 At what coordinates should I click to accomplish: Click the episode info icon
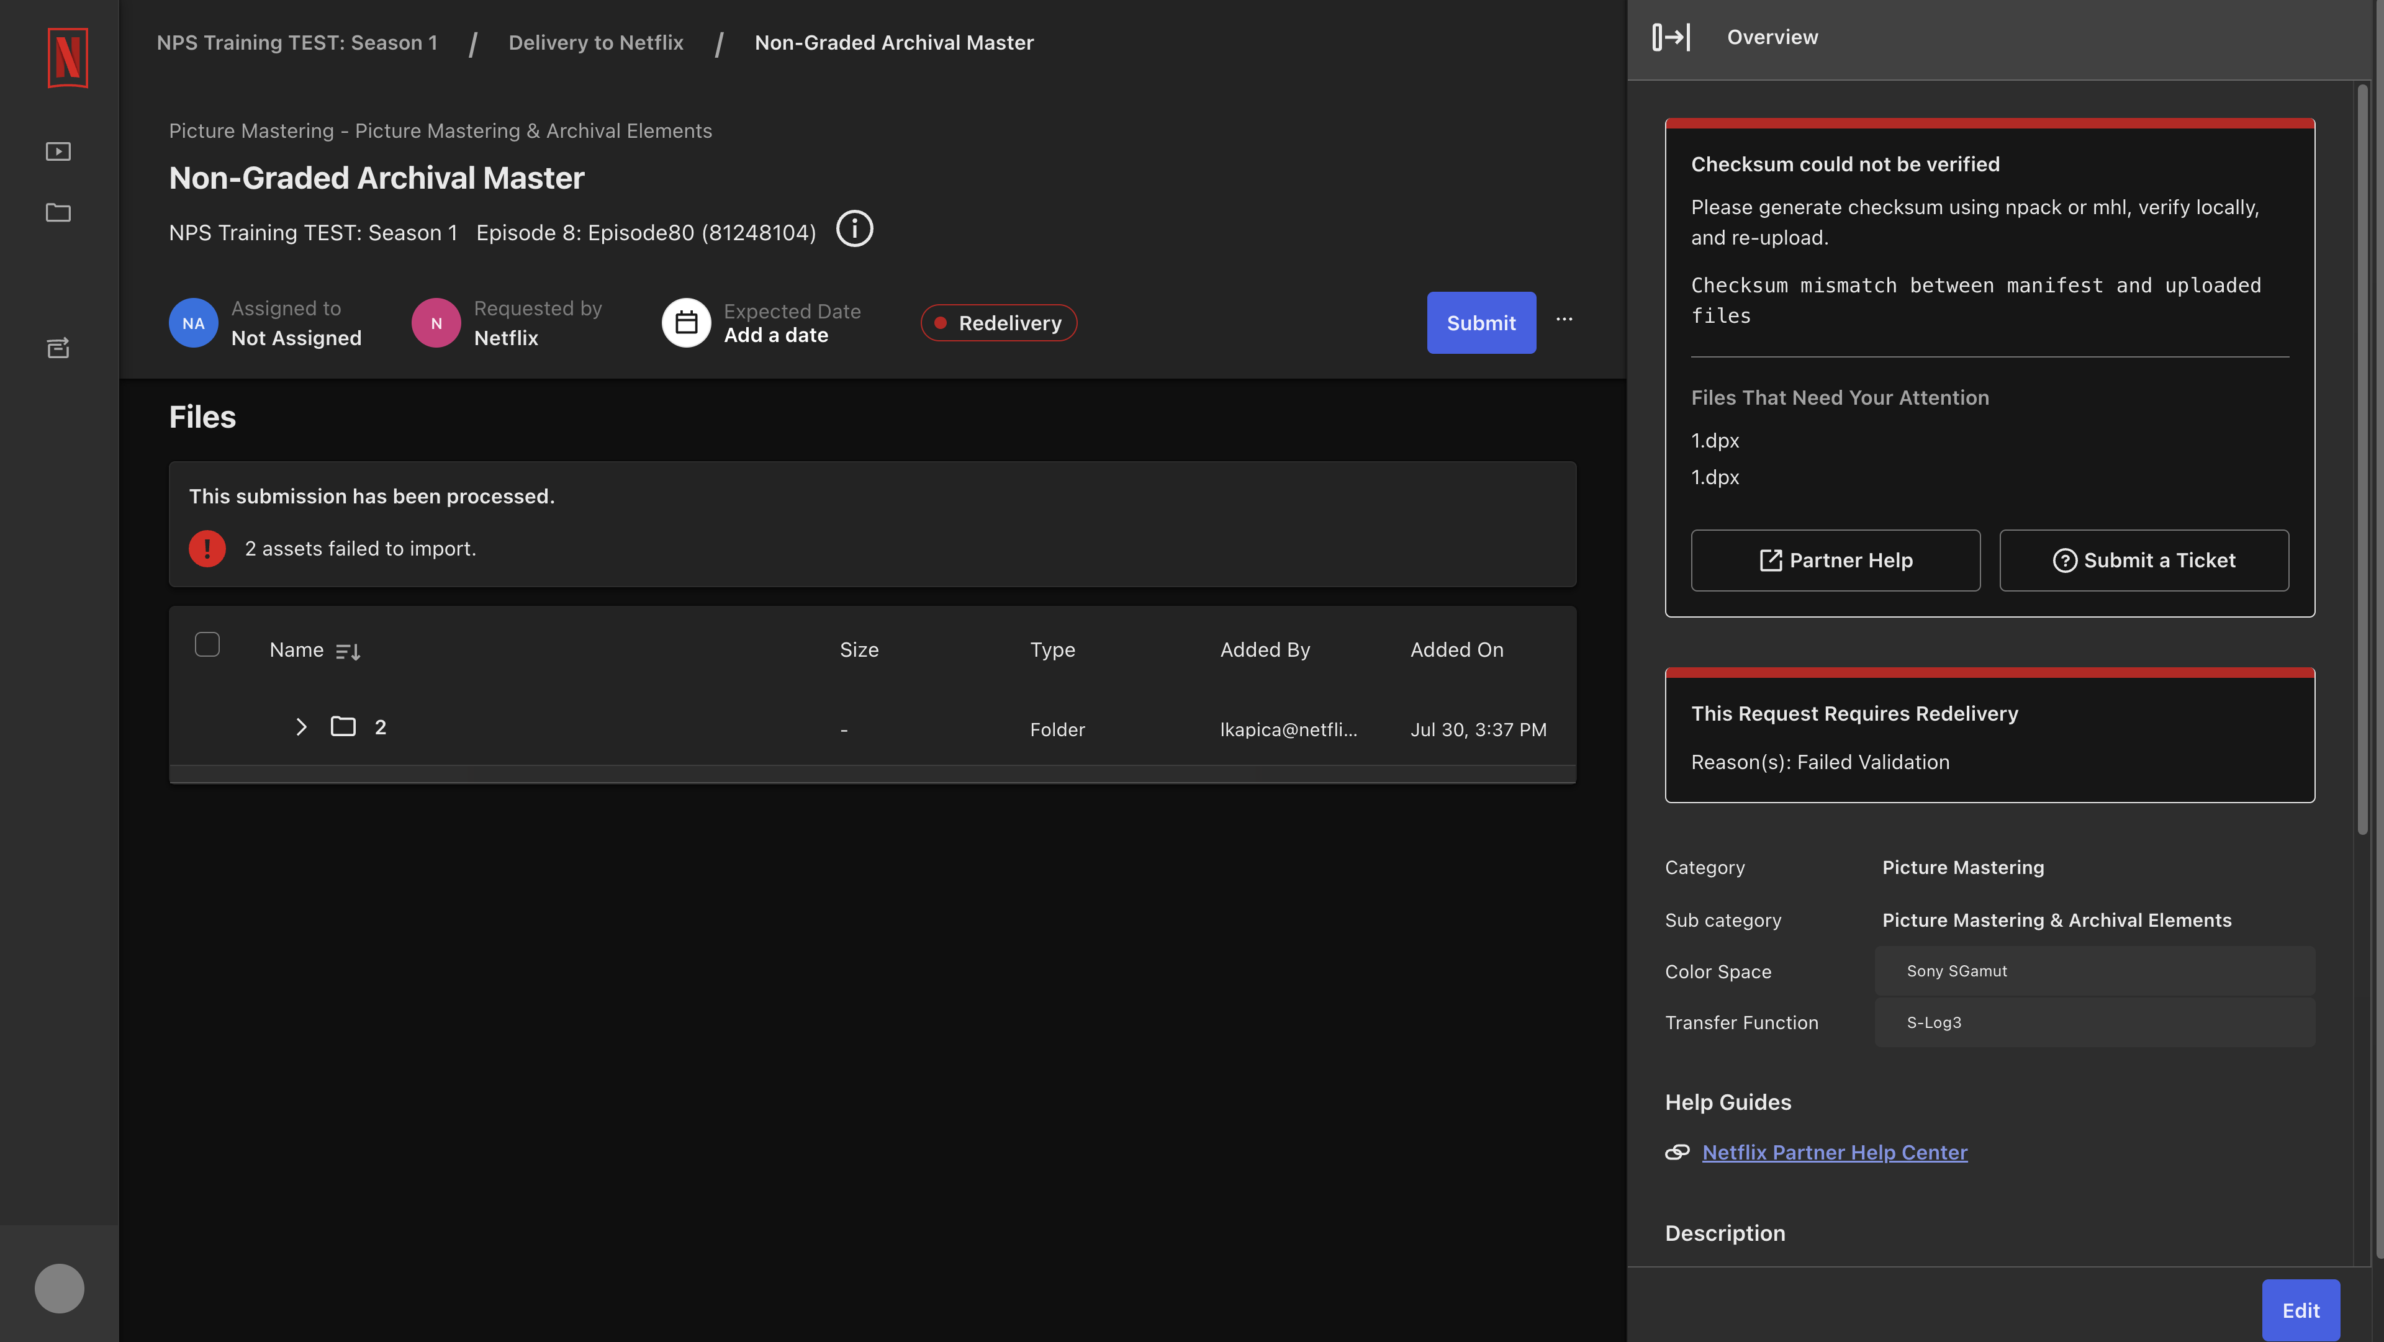[x=854, y=228]
